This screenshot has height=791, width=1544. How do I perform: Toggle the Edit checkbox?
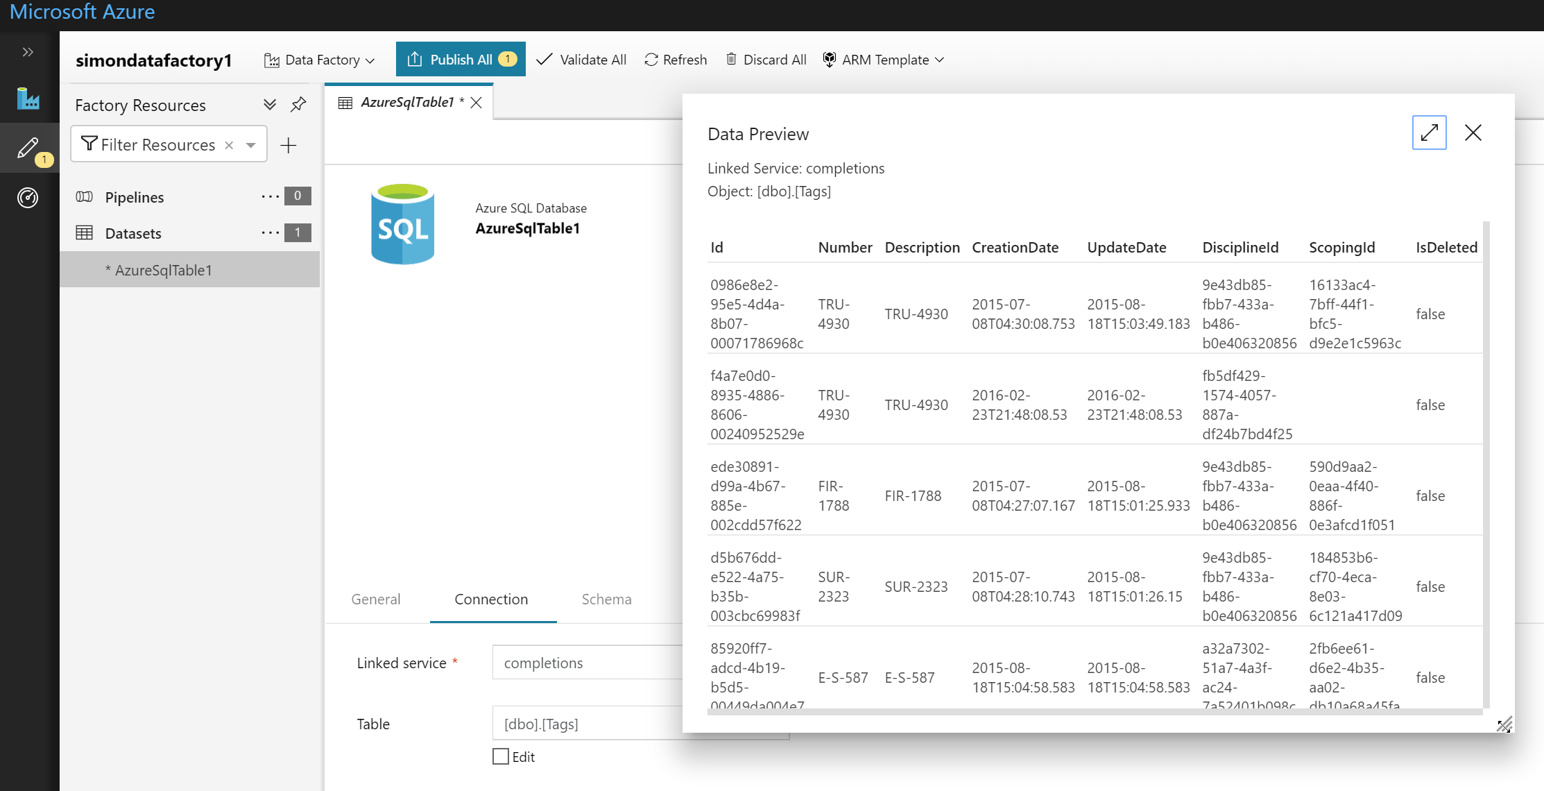click(x=501, y=756)
